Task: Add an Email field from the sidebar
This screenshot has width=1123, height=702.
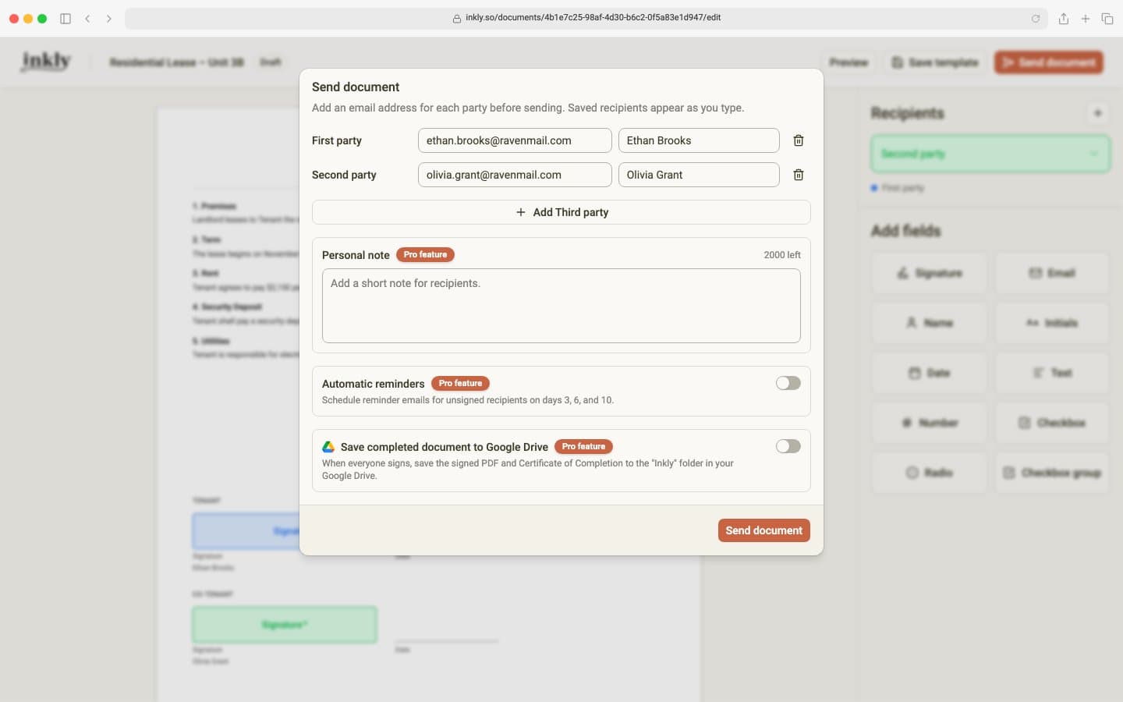Action: coord(1052,273)
